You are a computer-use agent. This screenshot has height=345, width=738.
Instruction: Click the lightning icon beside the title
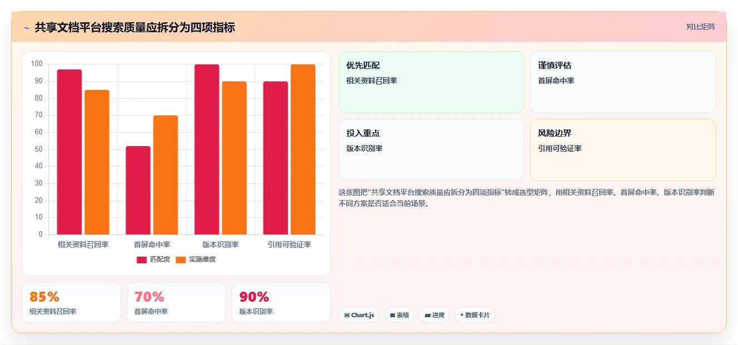tap(26, 27)
